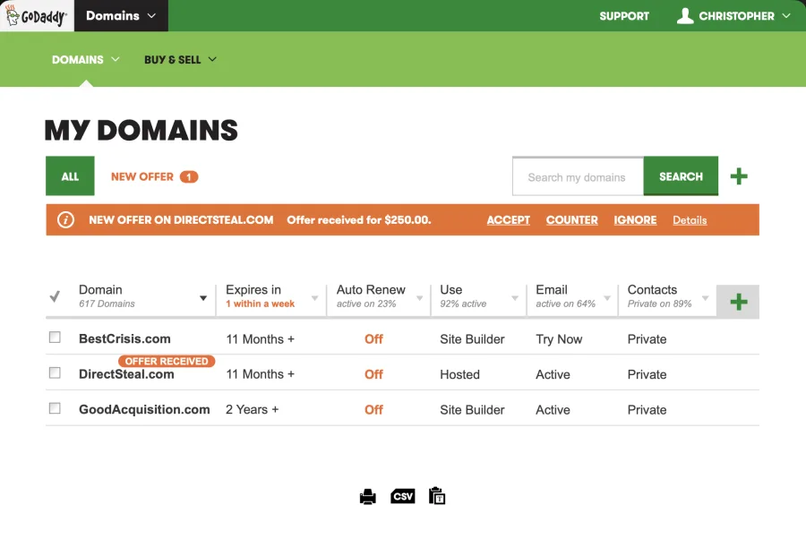
Task: Click Active email for DirectSteal.com
Action: point(553,374)
